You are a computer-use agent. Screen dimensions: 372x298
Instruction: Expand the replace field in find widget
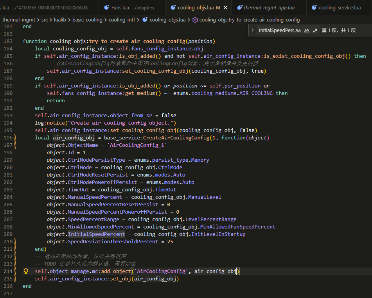click(252, 30)
